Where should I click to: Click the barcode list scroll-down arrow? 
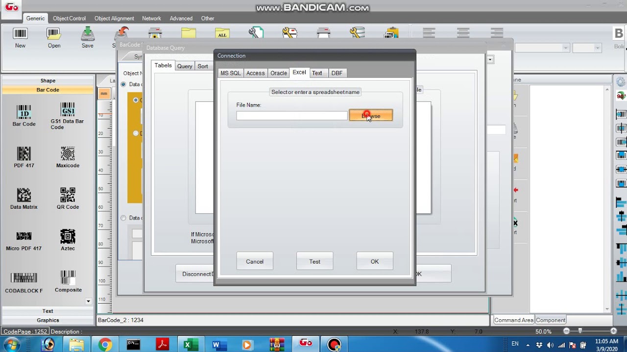(88, 301)
